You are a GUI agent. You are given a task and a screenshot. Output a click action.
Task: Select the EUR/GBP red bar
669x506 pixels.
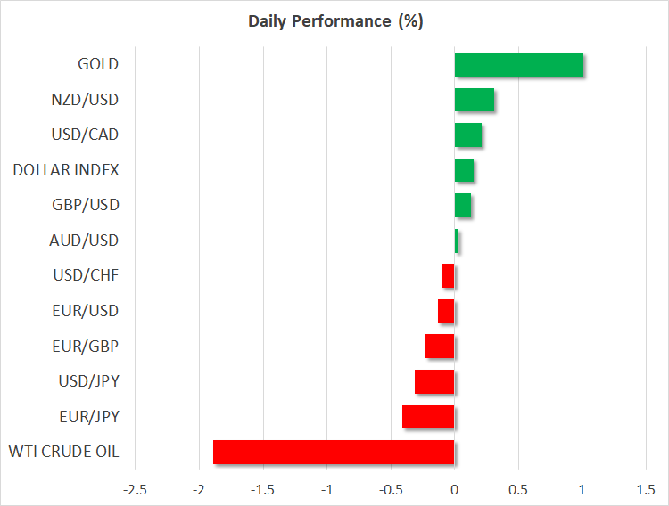click(440, 347)
